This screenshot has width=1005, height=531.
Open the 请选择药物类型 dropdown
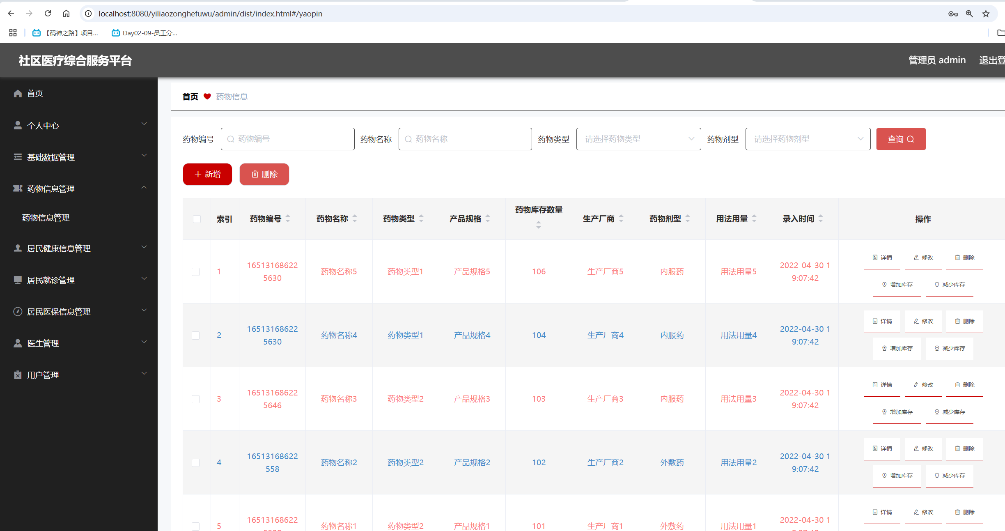[x=638, y=139]
